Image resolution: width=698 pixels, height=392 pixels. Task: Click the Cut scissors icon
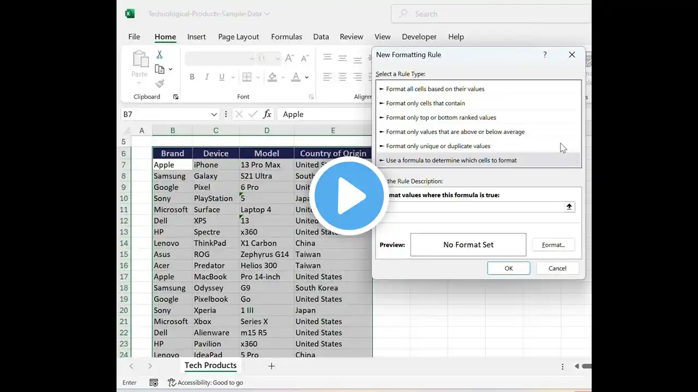[159, 55]
